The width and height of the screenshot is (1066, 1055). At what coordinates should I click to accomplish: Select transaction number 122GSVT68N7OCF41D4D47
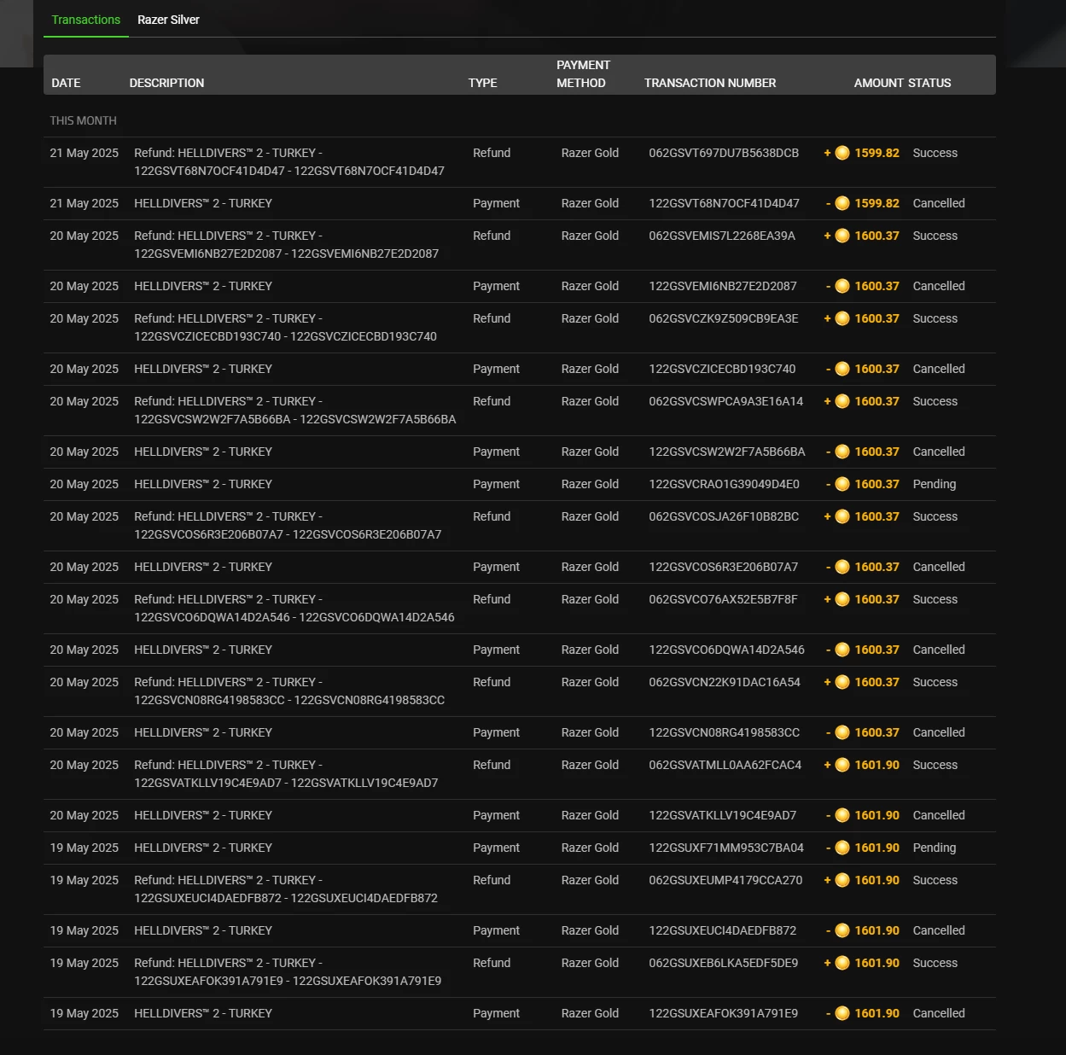(x=724, y=203)
